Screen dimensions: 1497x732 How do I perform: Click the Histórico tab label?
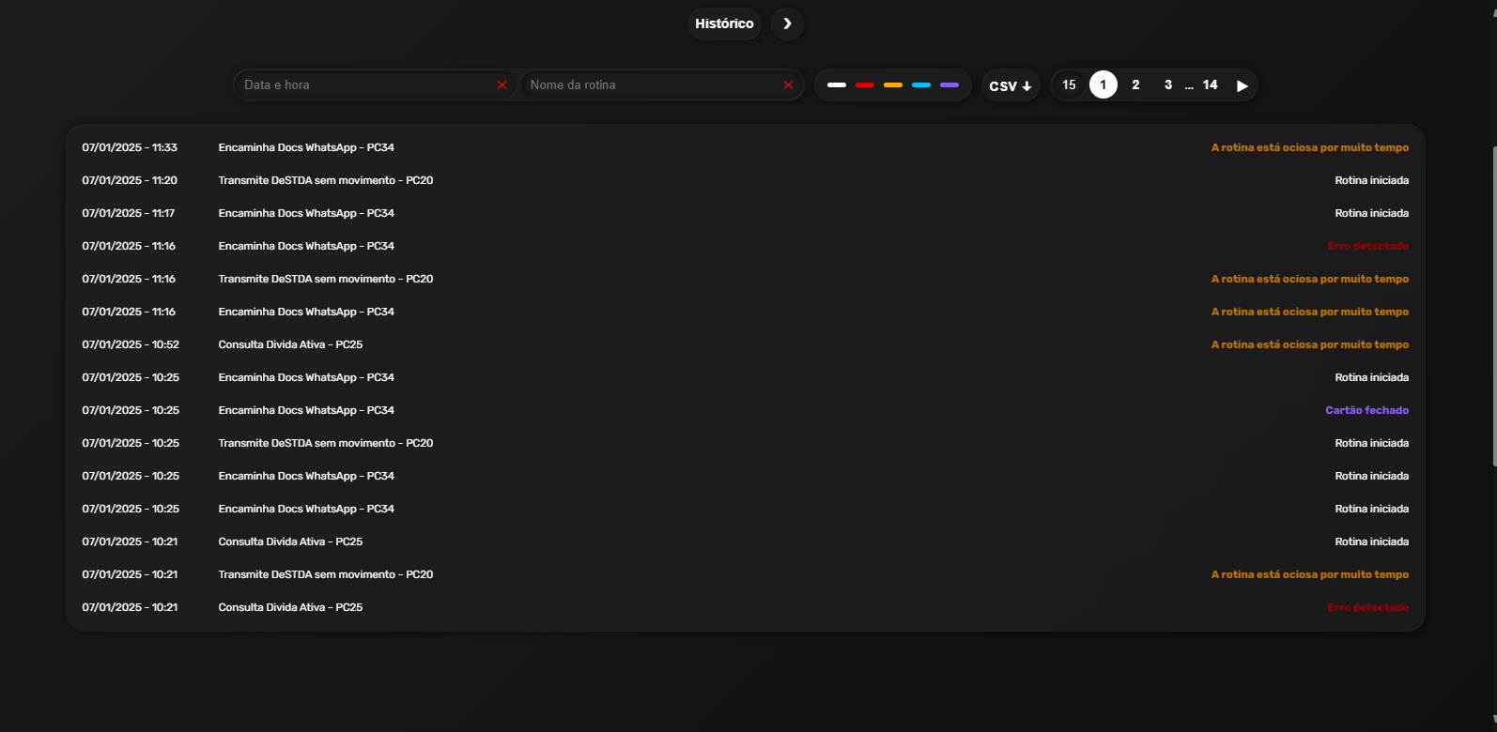(x=724, y=23)
